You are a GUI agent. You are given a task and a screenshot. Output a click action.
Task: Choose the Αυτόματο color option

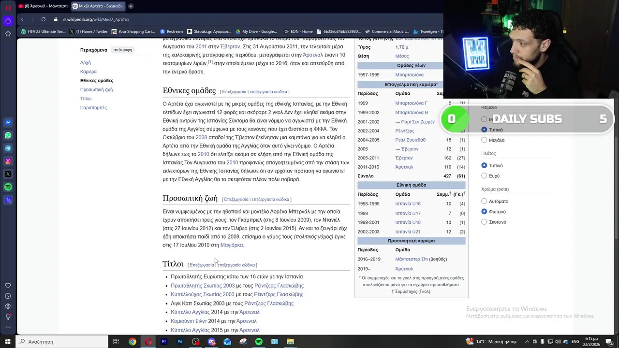tap(484, 201)
